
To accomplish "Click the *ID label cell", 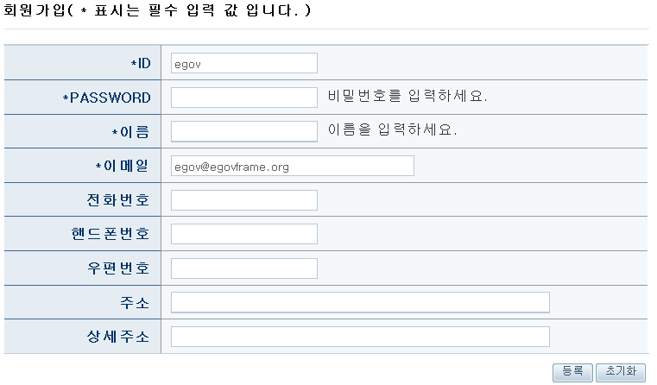I will (x=83, y=63).
